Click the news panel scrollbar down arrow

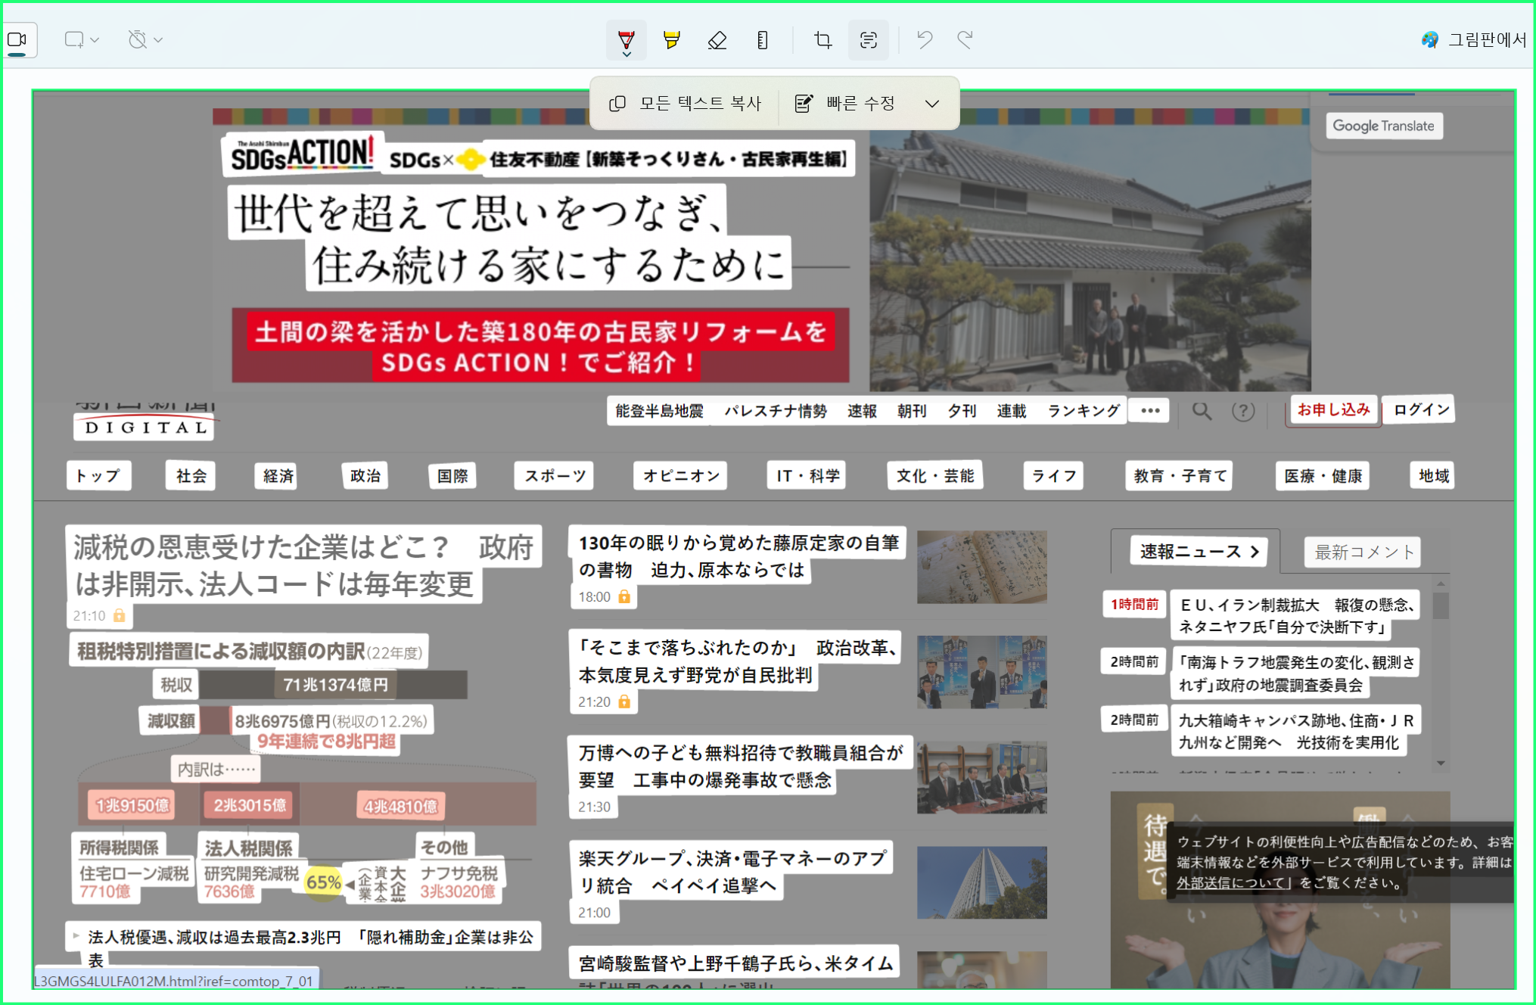1441,763
